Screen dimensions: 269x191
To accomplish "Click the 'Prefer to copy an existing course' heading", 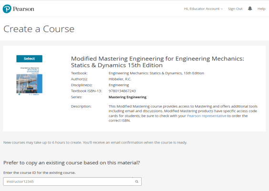I will pyautogui.click(x=72, y=163).
